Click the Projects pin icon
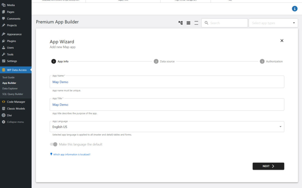The width and height of the screenshot is (302, 188). pyautogui.click(x=3, y=25)
